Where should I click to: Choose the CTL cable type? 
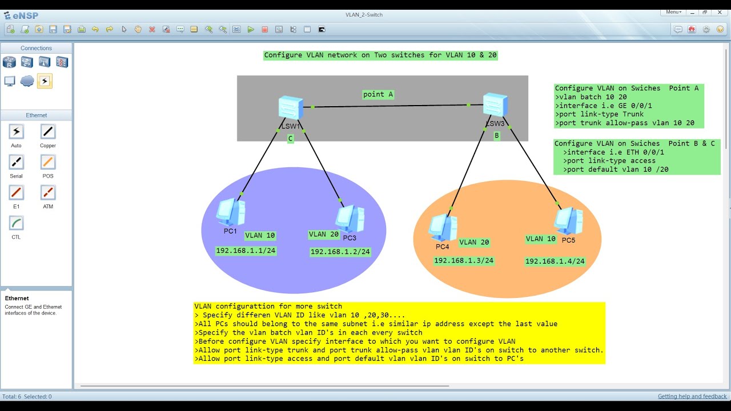click(16, 223)
